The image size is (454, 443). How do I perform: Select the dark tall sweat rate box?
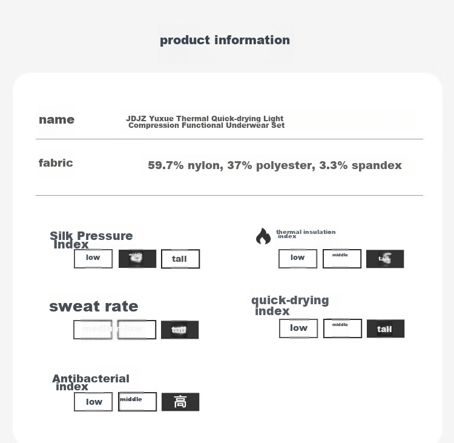coord(180,330)
